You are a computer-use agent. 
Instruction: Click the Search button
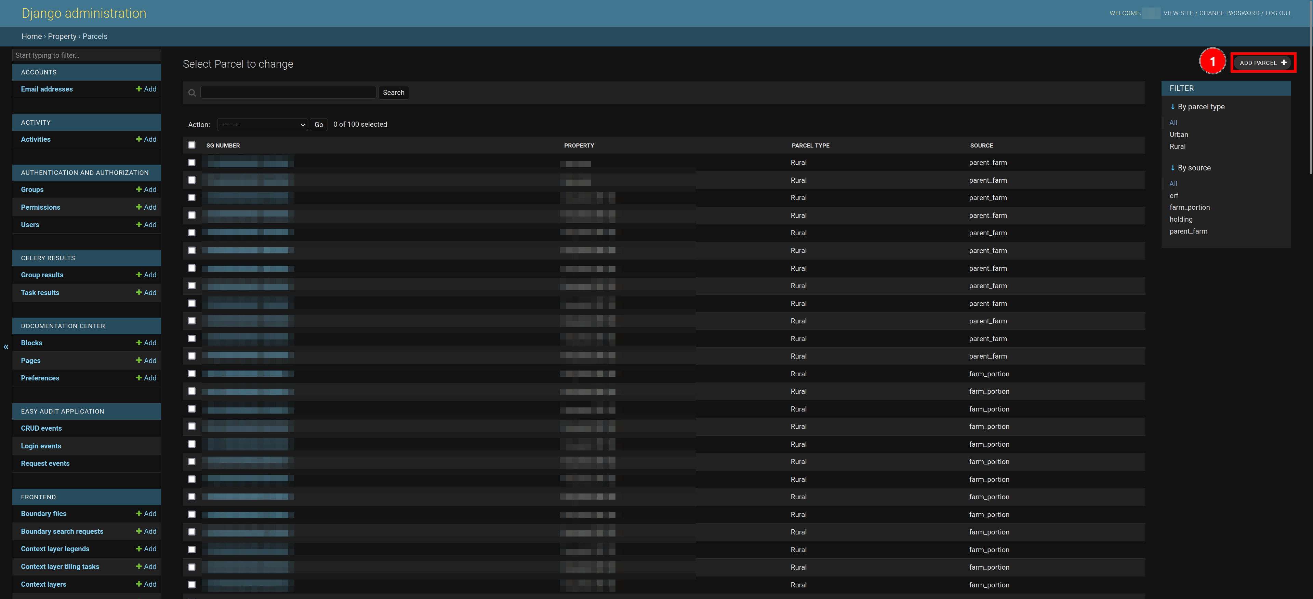point(394,93)
